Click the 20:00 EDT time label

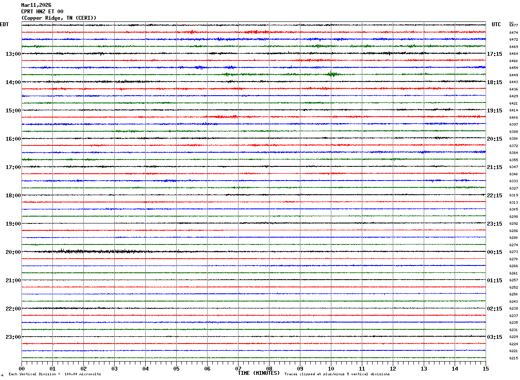[x=13, y=252]
